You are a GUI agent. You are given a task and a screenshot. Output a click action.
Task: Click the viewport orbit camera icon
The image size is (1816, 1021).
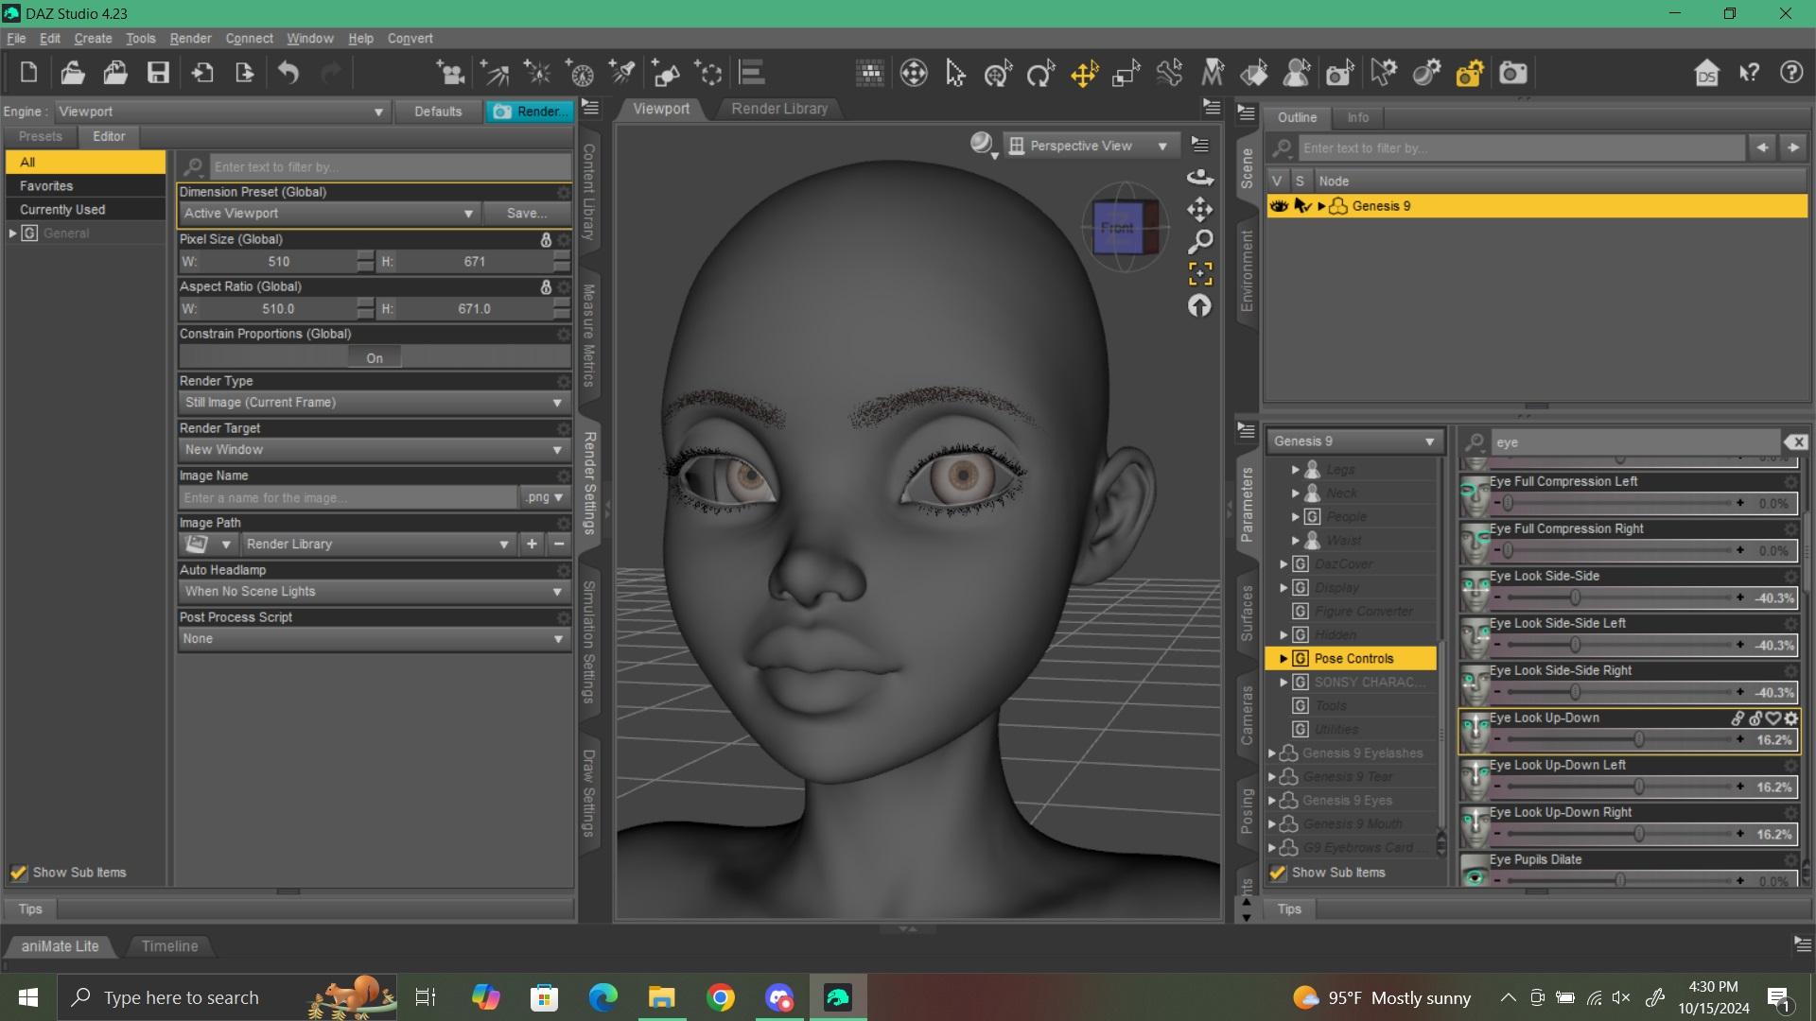click(x=1199, y=178)
